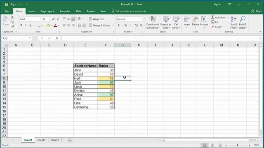Open the number format General dropdown

(142, 19)
